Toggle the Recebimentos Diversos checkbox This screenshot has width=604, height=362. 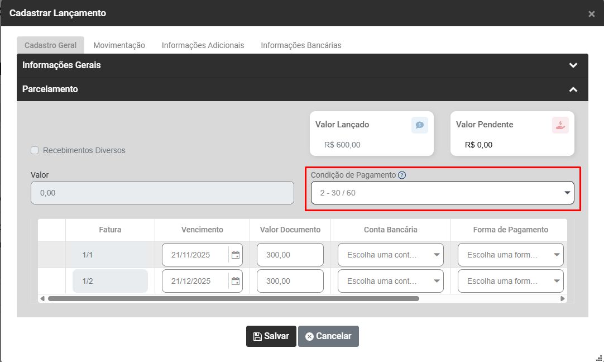coord(35,150)
